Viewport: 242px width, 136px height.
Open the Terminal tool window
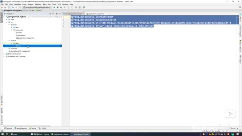coord(8,128)
